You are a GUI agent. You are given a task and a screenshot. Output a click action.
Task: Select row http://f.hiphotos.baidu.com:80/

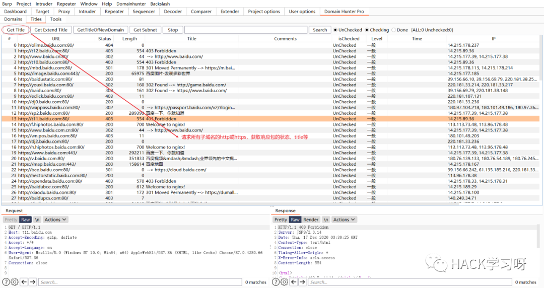(x=270, y=124)
